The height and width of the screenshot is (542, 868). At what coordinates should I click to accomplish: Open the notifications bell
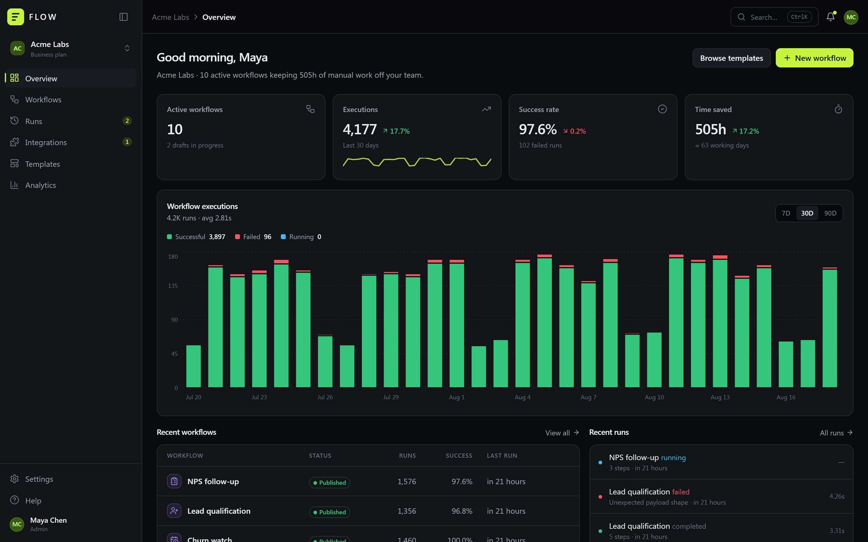(x=831, y=17)
